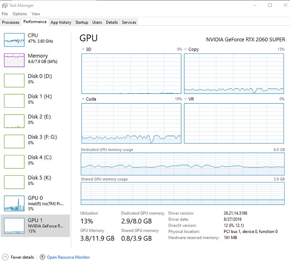This screenshot has height=262, width=290.
Task: Select the Disk 5 (K:) mini graph
Action: (x=14, y=182)
